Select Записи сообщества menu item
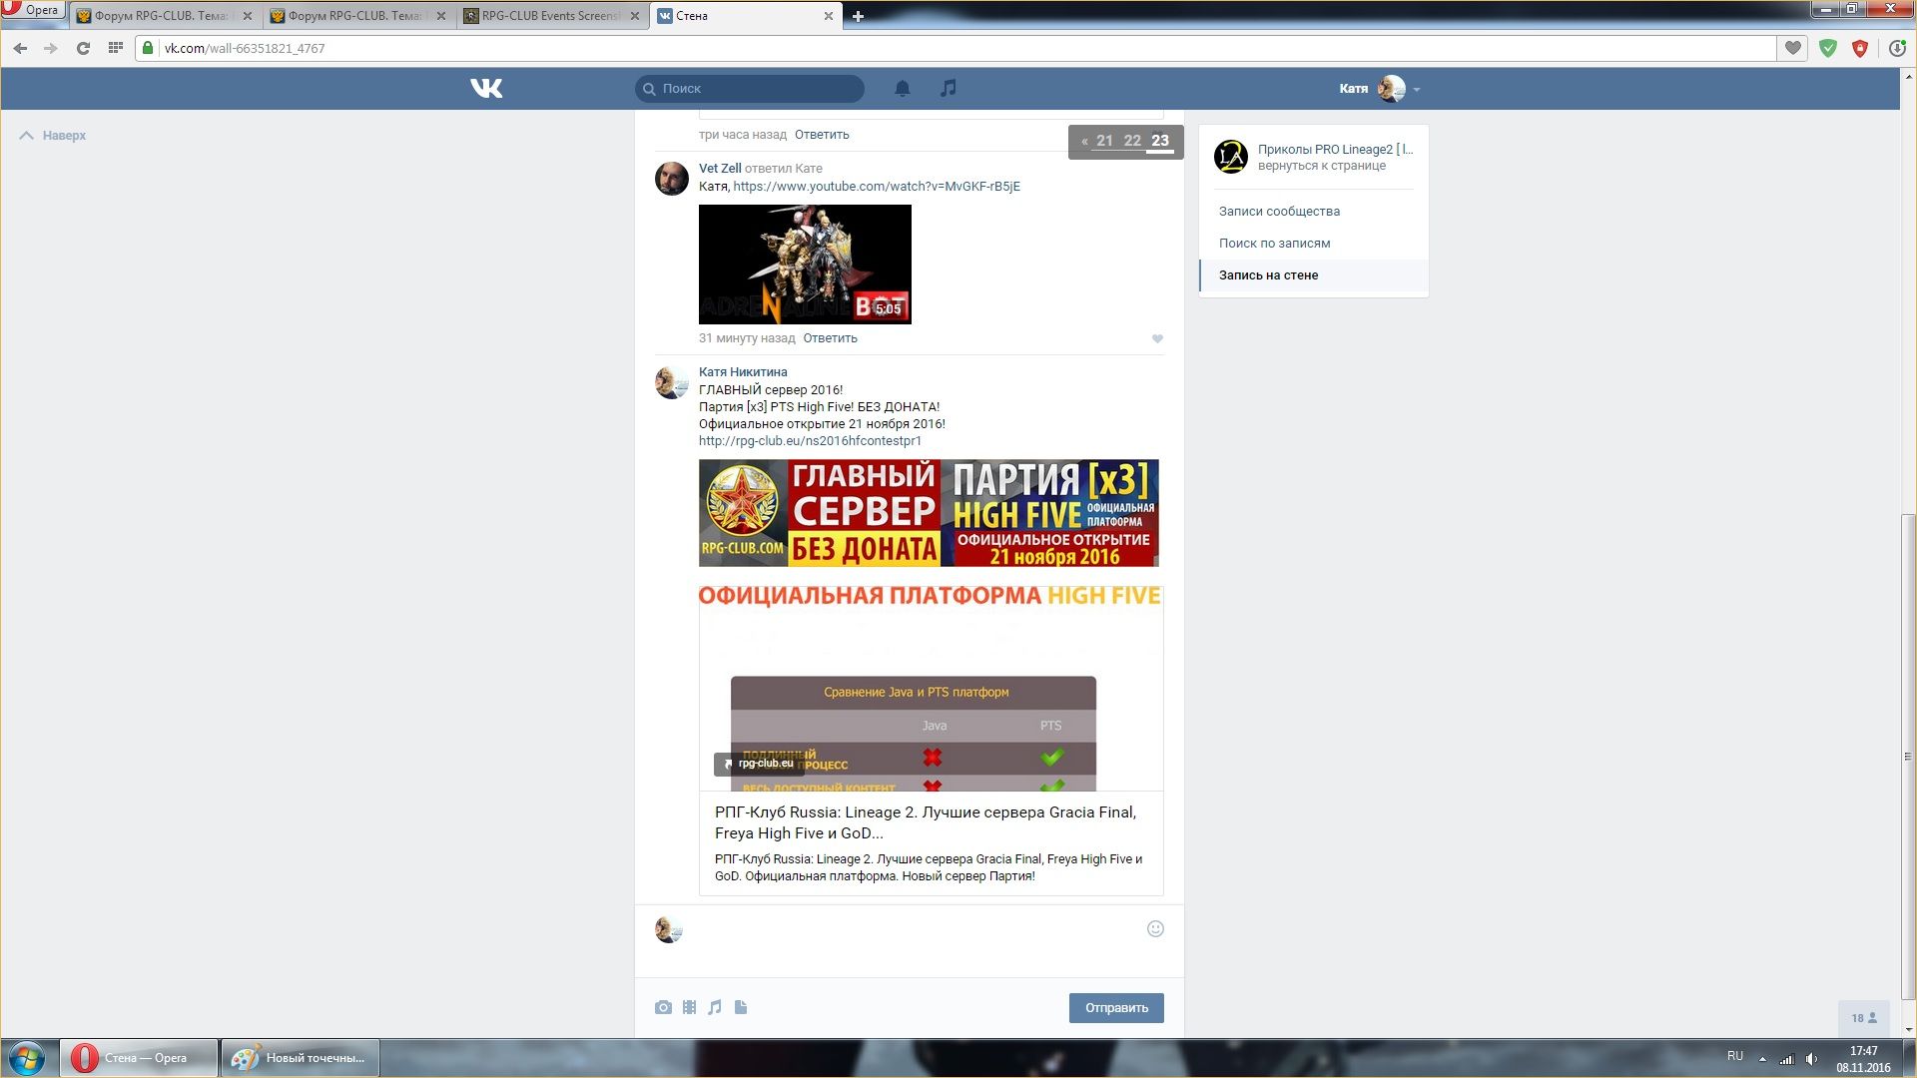The width and height of the screenshot is (1917, 1078). [1279, 212]
